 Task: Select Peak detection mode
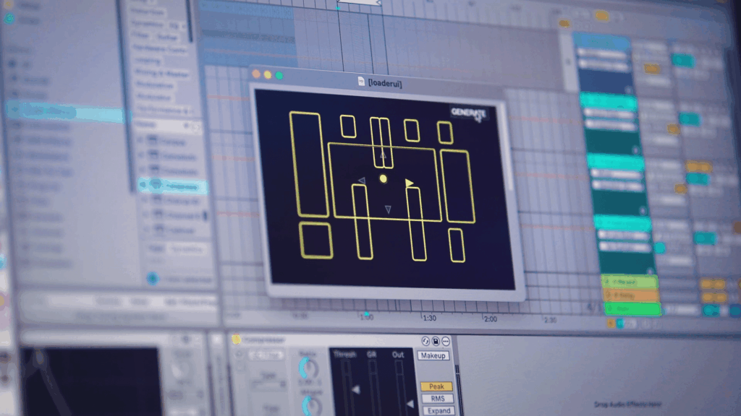click(x=436, y=386)
